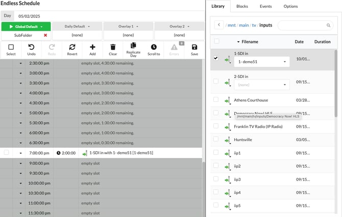Viewport: 342px width, 217px height.
Task: Open the 1- demo51 dropdown
Action: click(261, 61)
